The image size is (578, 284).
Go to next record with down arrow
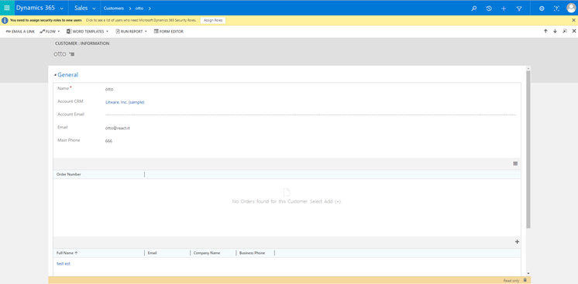555,31
